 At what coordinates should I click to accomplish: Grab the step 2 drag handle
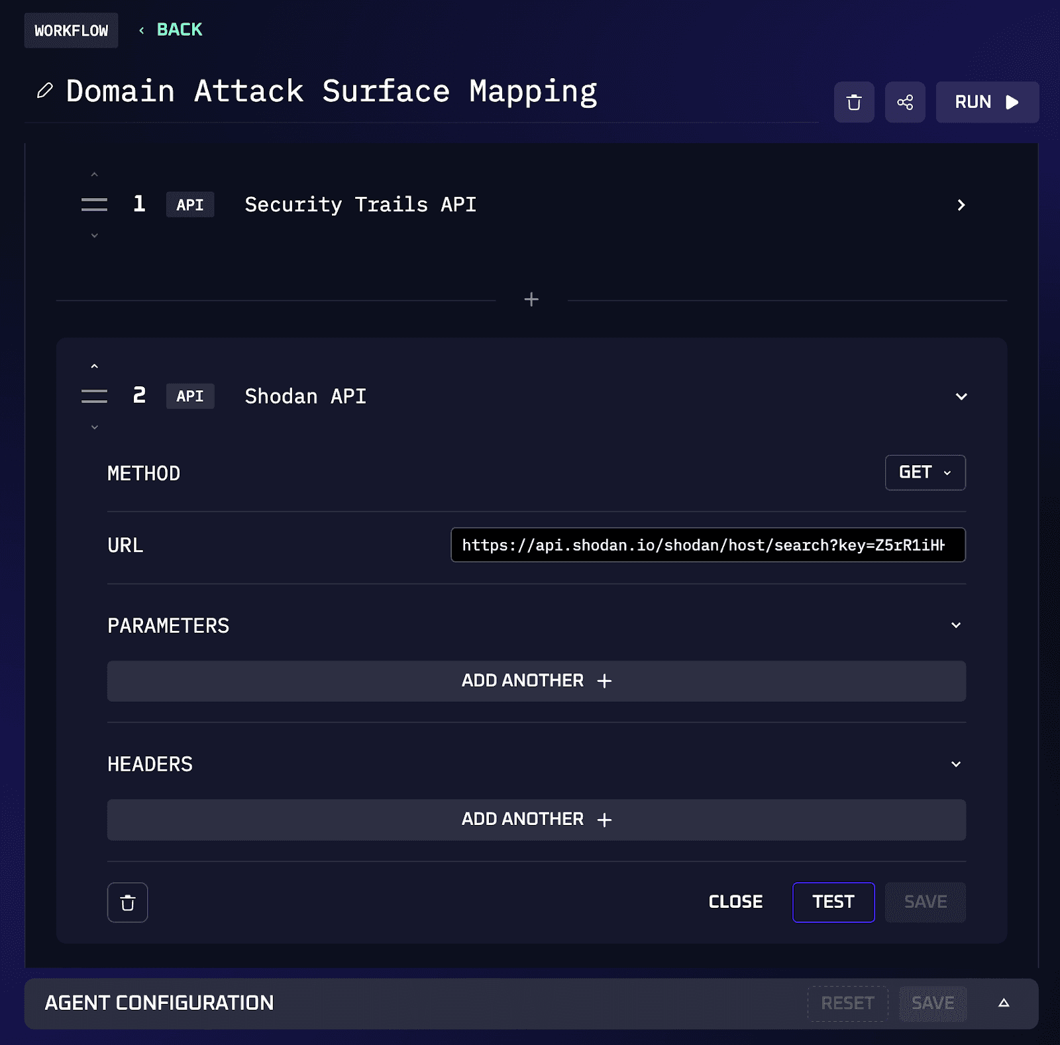pos(94,396)
